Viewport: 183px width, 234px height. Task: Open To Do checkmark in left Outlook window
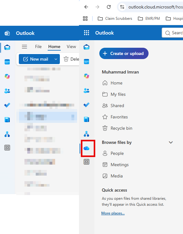(x=7, y=105)
